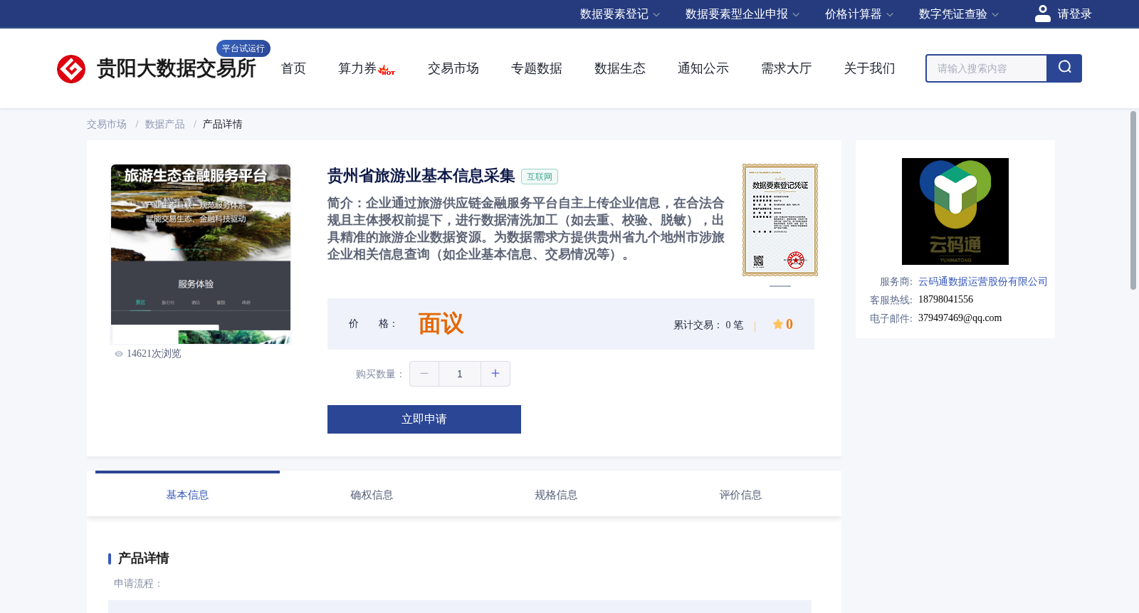1139x613 pixels.
Task: Click the 立即申请 button
Action: (x=424, y=419)
